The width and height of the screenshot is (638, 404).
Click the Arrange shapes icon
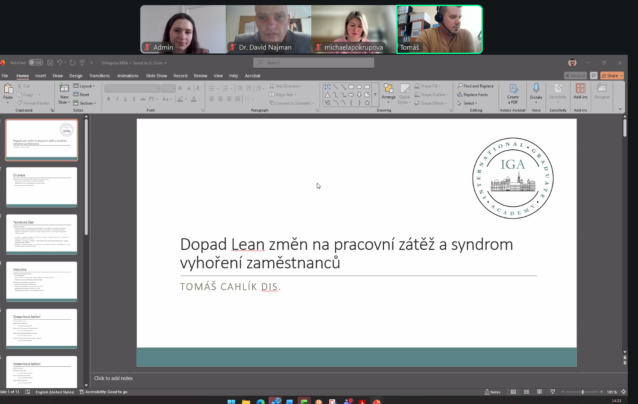tap(388, 89)
